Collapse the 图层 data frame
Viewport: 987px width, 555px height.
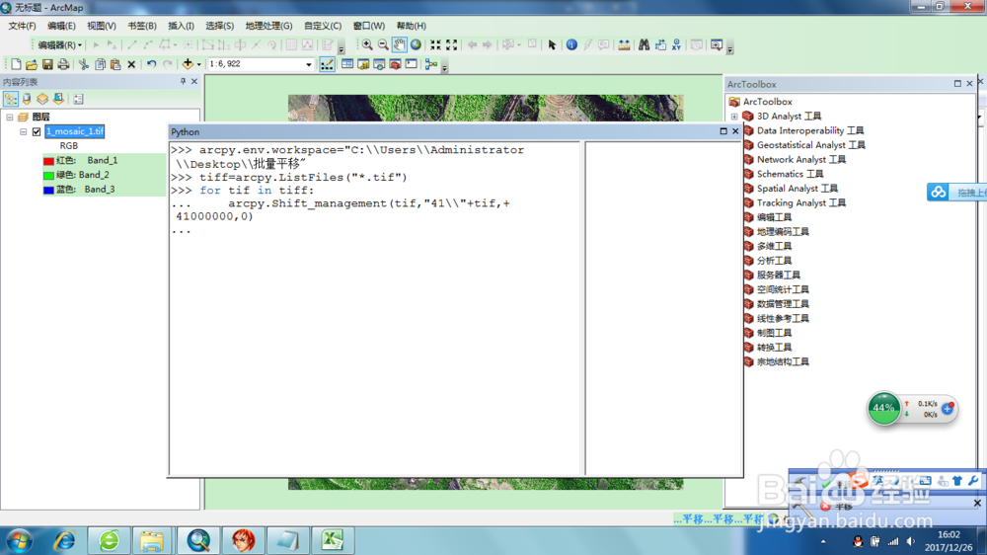tap(10, 118)
